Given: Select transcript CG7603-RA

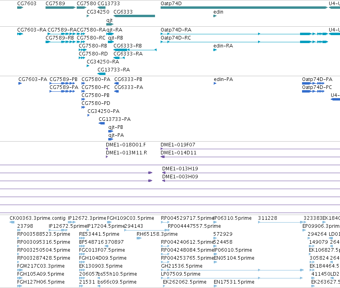Looking at the screenshot, I should tap(32, 30).
